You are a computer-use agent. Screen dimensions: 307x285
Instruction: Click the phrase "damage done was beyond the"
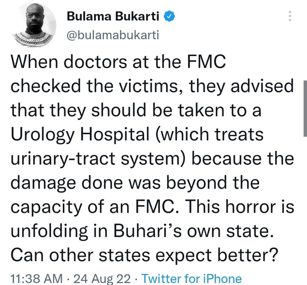(x=135, y=183)
